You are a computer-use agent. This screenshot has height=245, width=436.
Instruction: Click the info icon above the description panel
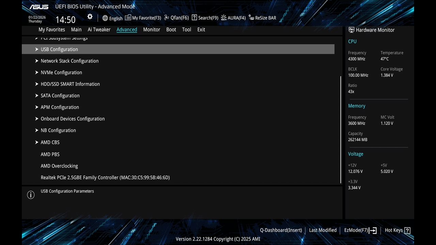click(31, 195)
